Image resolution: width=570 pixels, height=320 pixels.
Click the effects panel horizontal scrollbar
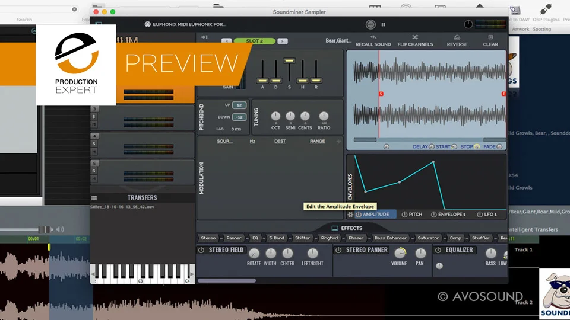coord(226,280)
